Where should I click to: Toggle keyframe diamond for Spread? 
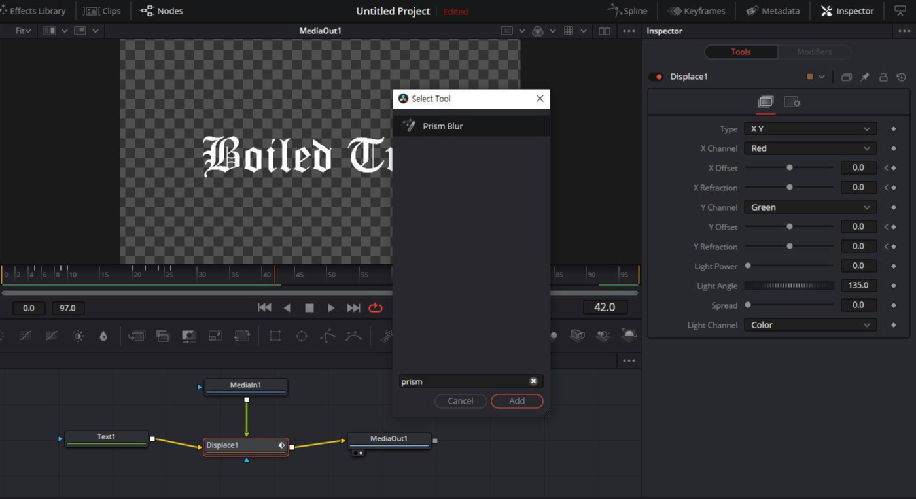click(894, 305)
